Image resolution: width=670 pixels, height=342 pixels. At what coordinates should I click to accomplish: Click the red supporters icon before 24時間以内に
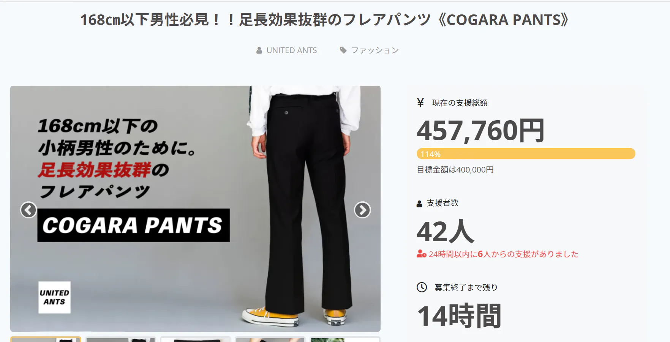click(421, 254)
